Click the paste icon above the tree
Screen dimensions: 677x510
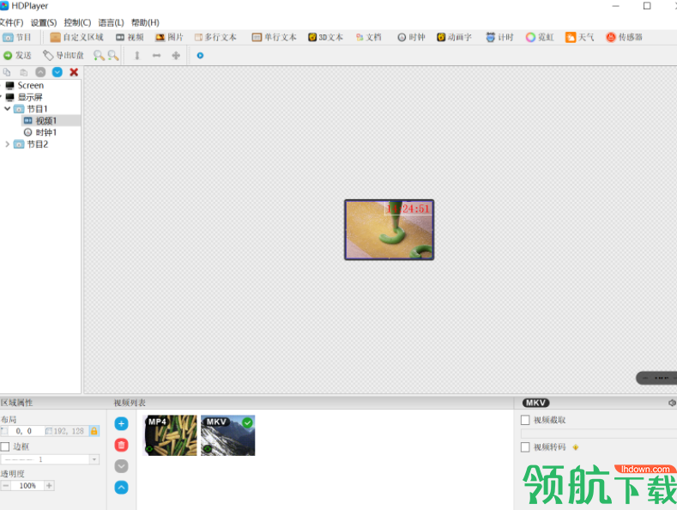coord(24,72)
